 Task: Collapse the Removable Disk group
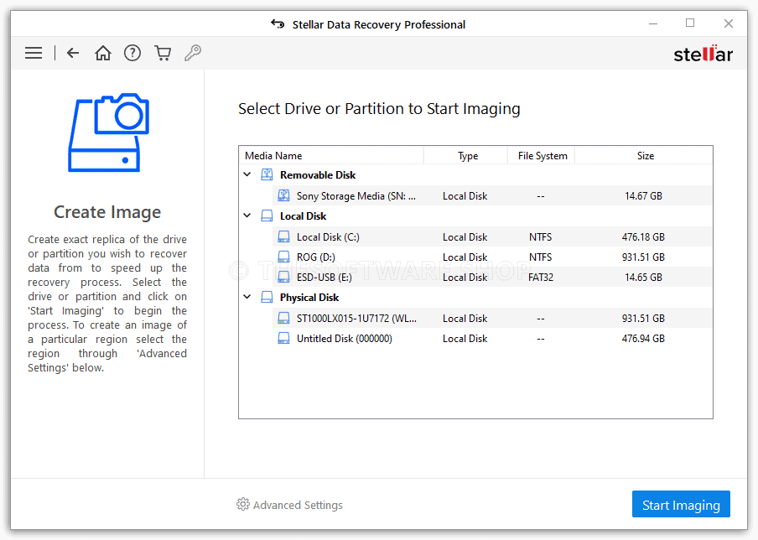coord(247,174)
